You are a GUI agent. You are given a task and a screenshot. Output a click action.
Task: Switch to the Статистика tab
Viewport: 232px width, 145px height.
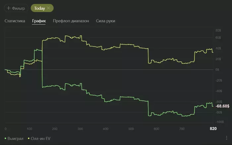15,21
